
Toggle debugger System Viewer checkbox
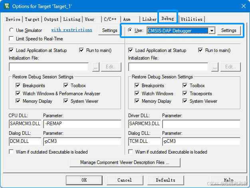[x=185, y=101]
